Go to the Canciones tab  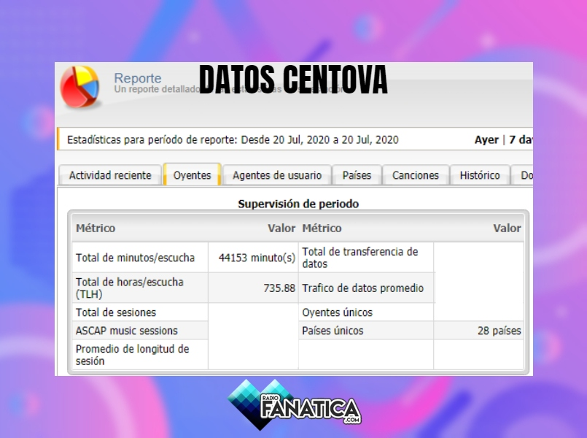click(416, 175)
